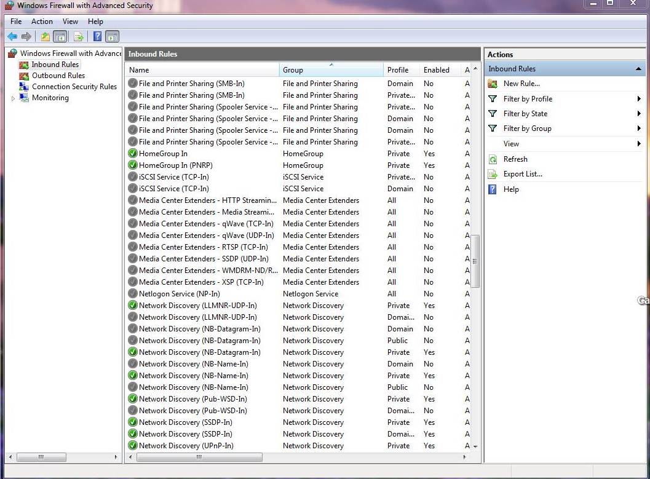The height and width of the screenshot is (479, 650).
Task: Select the Netlogon Service (NP-In) rule name
Action: (180, 294)
